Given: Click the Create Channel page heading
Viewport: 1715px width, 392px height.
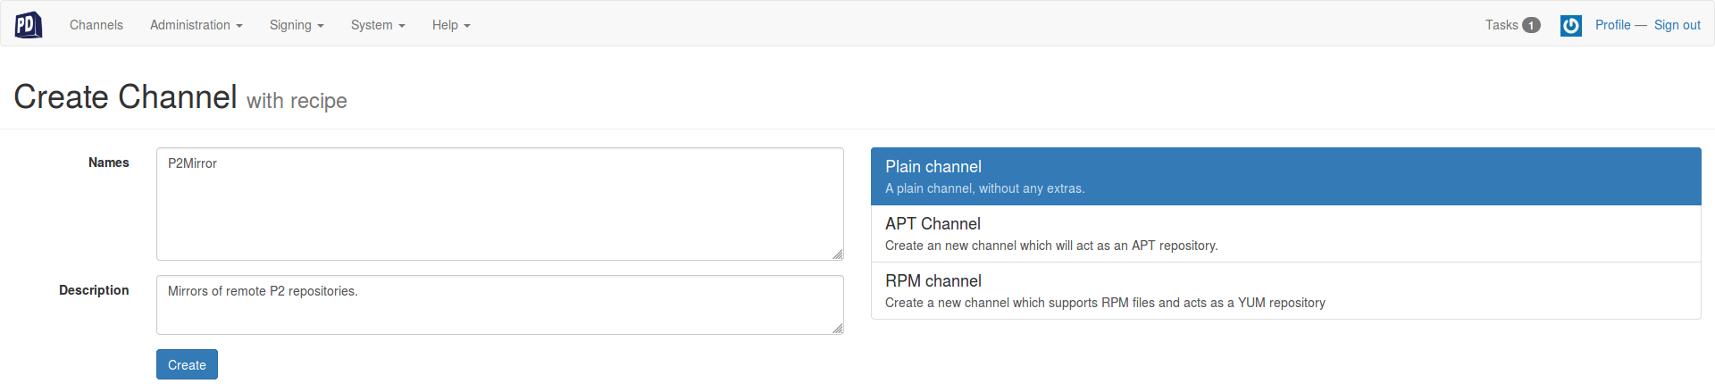Looking at the screenshot, I should click(125, 96).
